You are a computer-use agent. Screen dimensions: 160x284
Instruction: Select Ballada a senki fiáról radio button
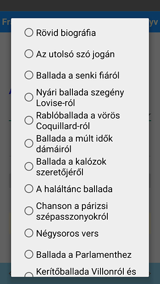click(x=29, y=75)
